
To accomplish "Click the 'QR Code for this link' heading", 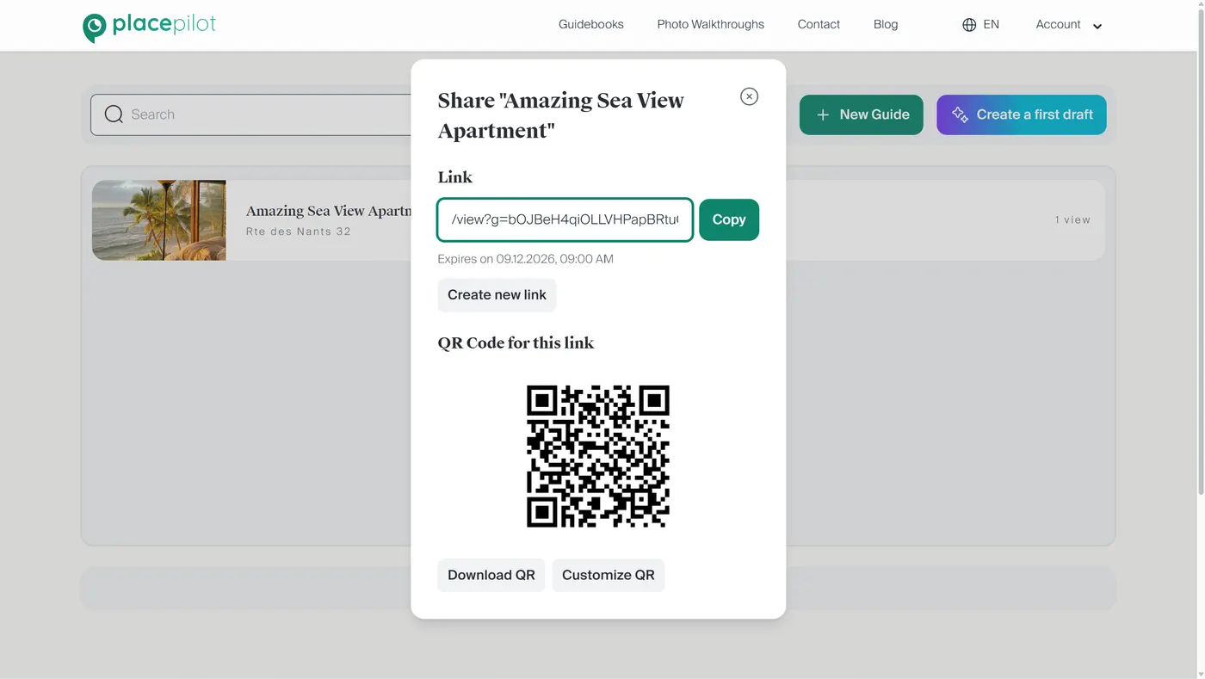I will click(x=516, y=343).
